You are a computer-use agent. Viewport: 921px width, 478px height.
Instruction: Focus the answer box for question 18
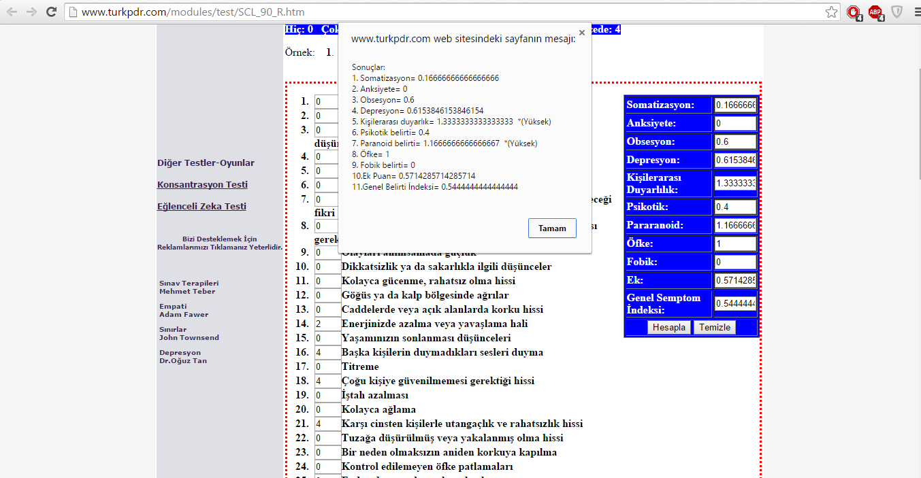(x=327, y=381)
